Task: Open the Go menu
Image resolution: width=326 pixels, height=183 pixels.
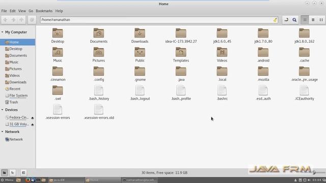Action: click(31, 11)
